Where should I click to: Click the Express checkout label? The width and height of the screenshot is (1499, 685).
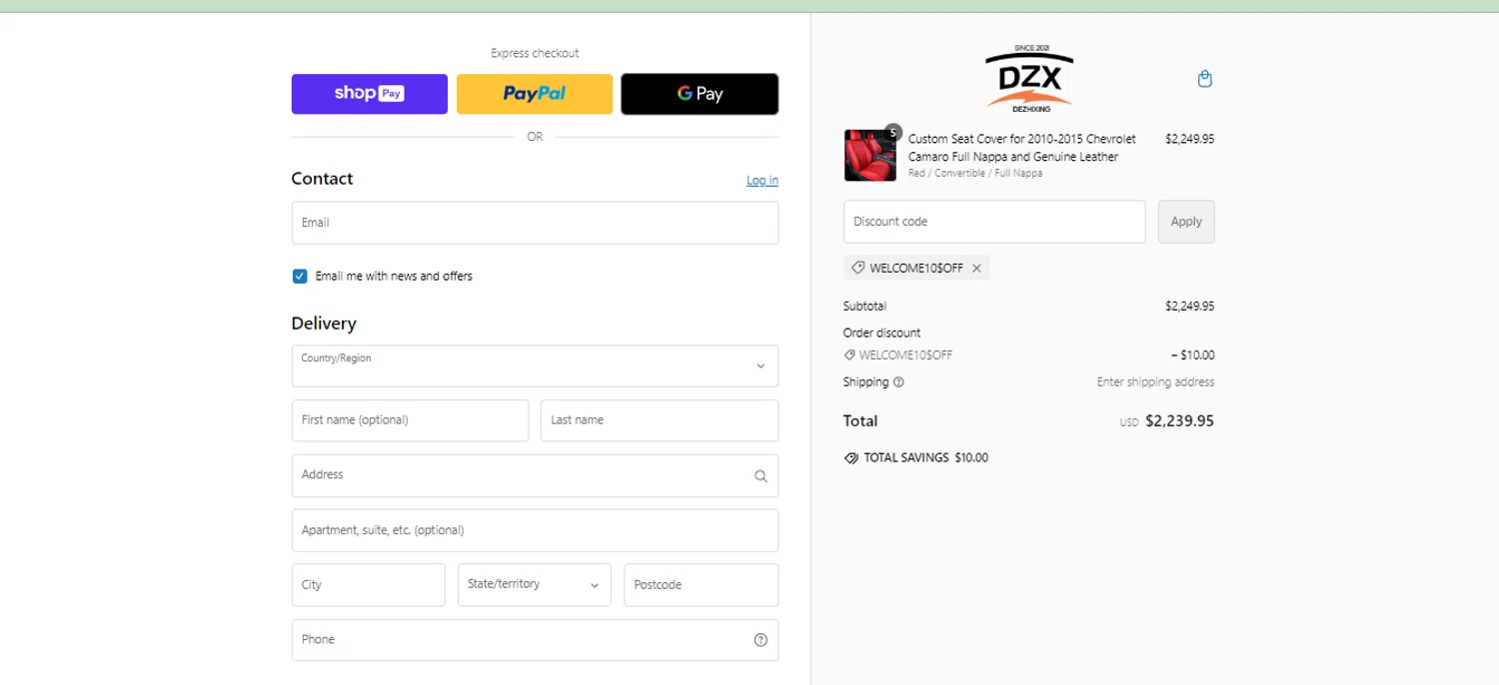click(535, 54)
